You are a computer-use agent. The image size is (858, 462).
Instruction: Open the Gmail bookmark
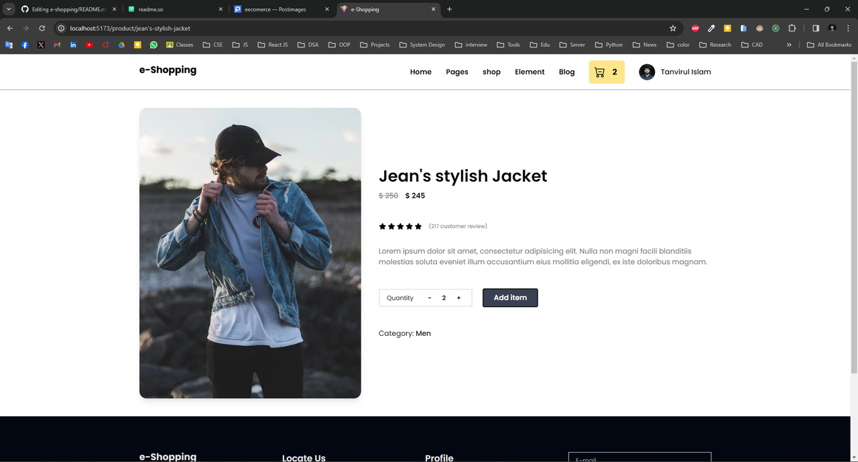[x=57, y=45]
